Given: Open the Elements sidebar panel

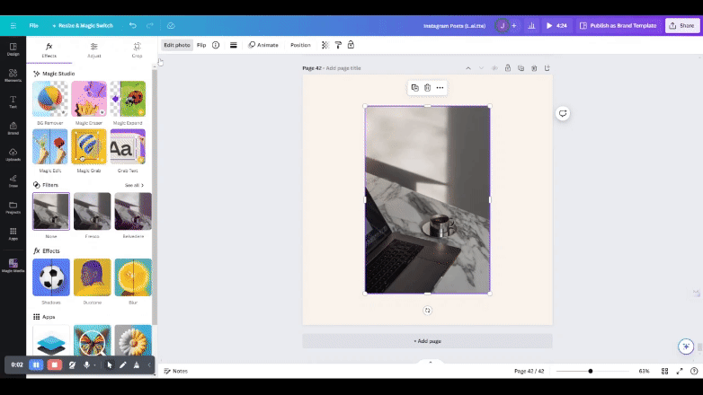Looking at the screenshot, I should [13, 75].
